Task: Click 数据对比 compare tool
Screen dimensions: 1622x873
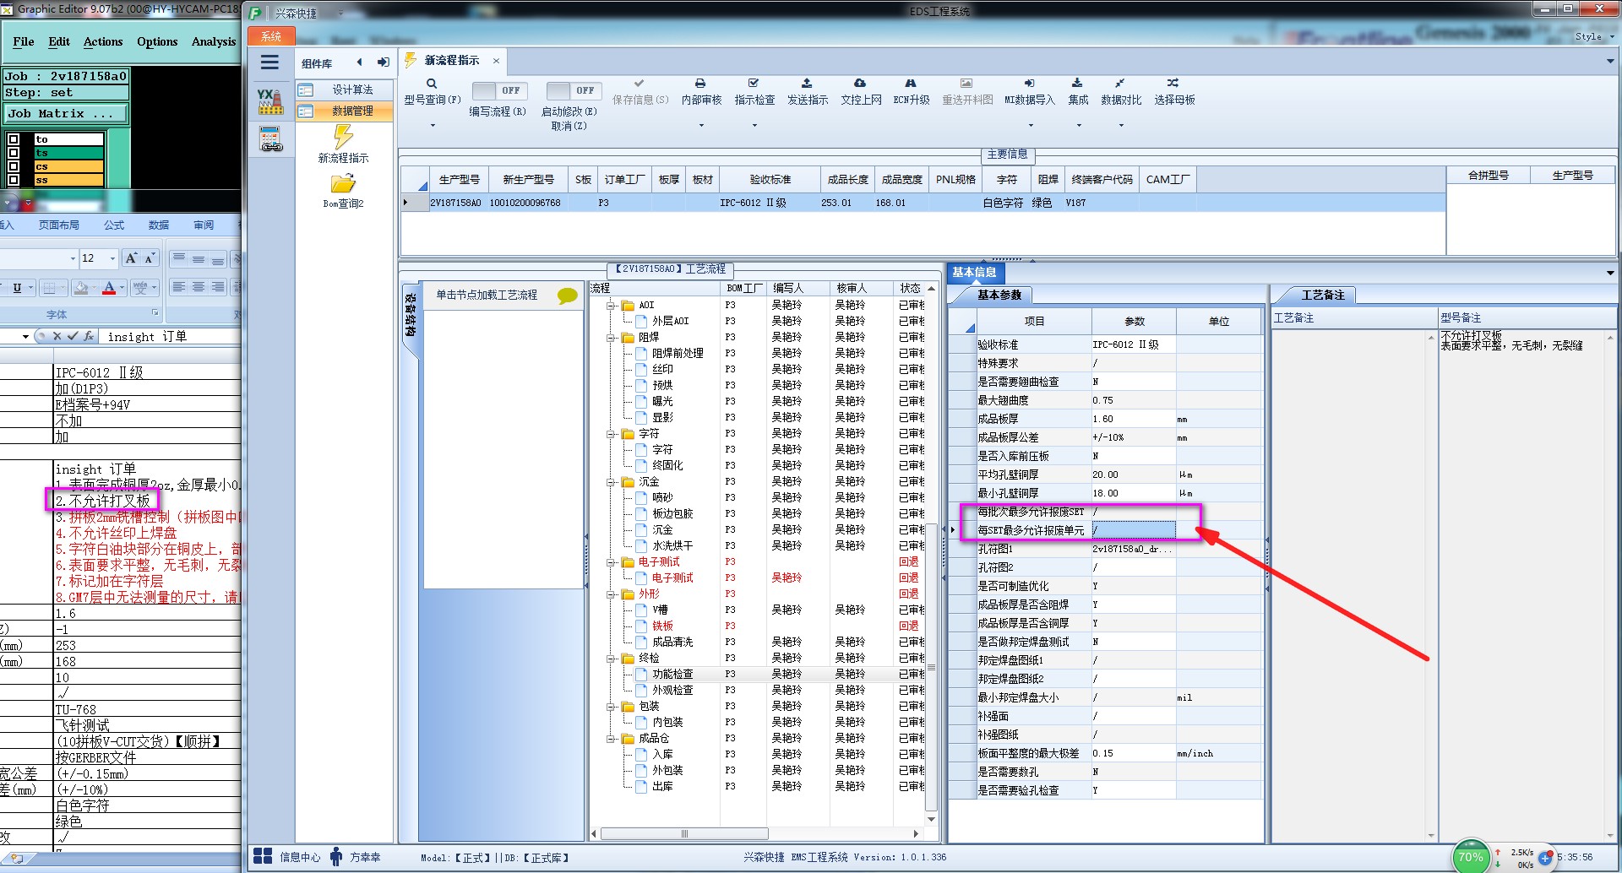Action: (x=1120, y=91)
